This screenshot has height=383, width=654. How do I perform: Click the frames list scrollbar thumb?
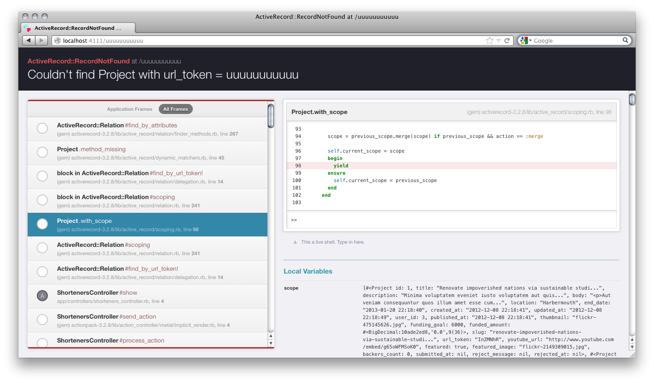coord(271,115)
